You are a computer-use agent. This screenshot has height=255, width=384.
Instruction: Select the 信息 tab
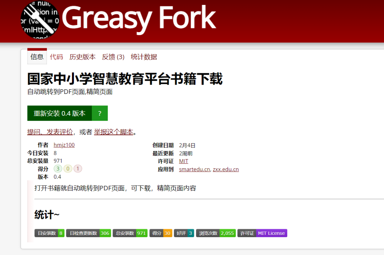[37, 57]
